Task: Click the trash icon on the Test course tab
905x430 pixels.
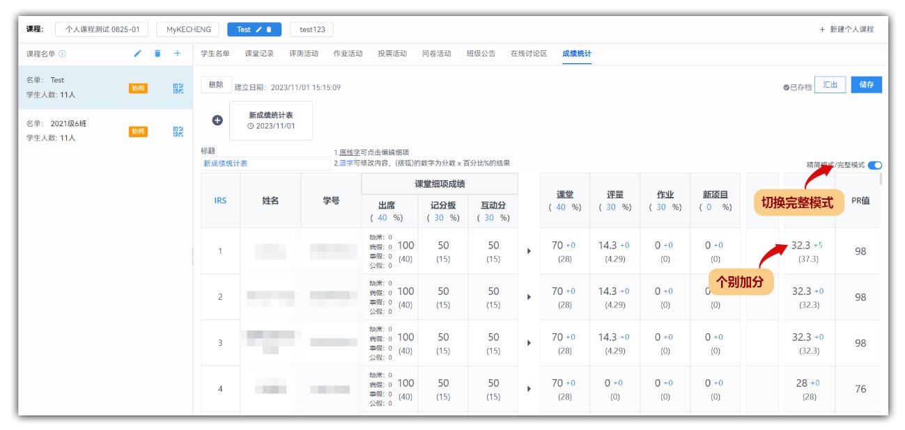Action: (269, 30)
